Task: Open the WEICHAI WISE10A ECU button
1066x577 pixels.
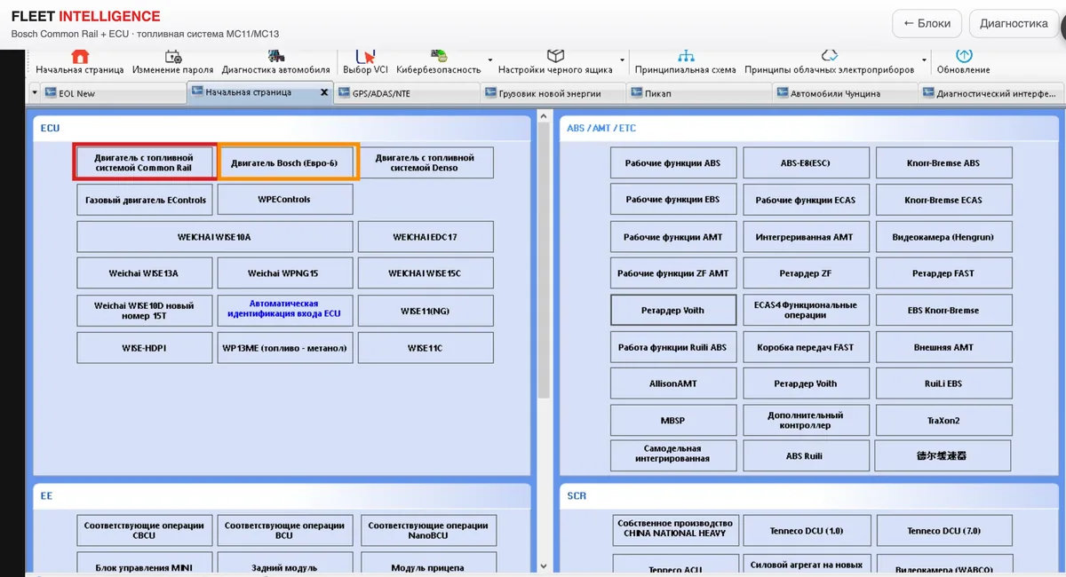Action: click(x=214, y=237)
